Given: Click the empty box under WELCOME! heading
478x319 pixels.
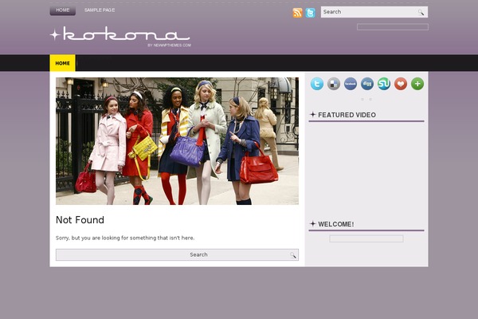Looking at the screenshot, I should tap(366, 238).
